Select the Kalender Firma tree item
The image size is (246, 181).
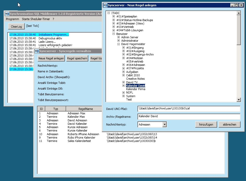pyautogui.click(x=136, y=89)
